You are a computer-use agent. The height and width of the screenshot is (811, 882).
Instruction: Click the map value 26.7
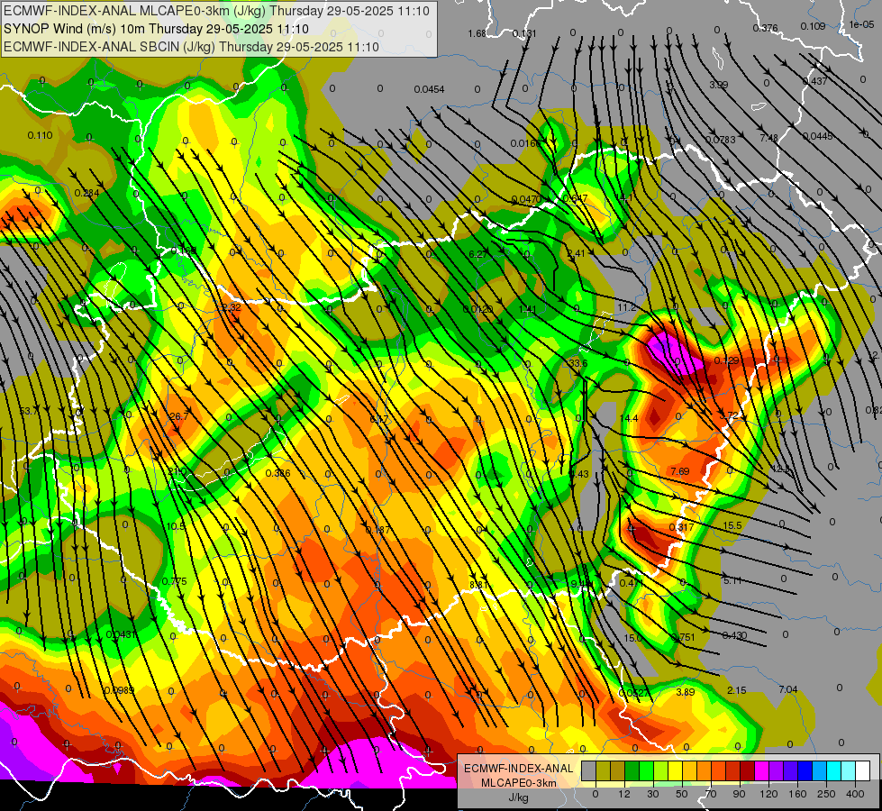pyautogui.click(x=178, y=416)
